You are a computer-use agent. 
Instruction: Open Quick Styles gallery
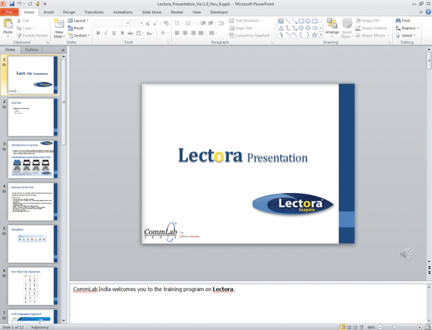347,28
